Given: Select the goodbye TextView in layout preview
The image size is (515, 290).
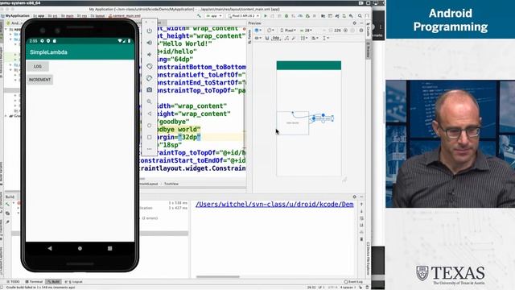Looking at the screenshot, I should (323, 118).
